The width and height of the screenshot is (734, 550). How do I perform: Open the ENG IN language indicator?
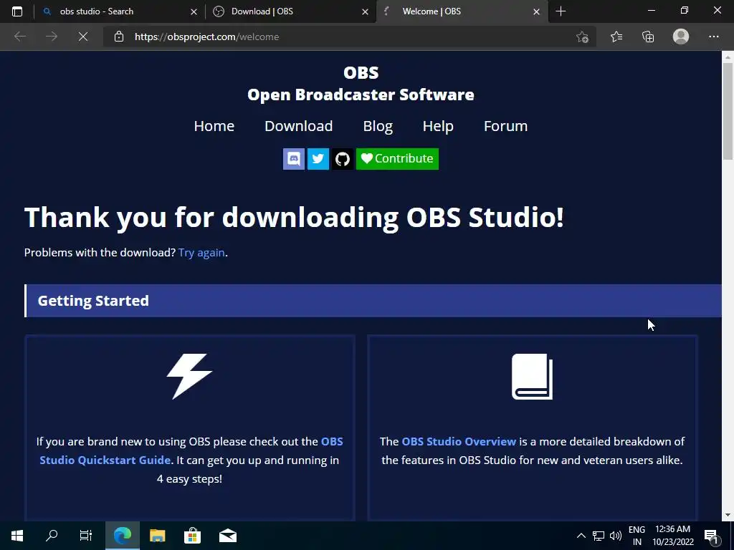point(637,536)
